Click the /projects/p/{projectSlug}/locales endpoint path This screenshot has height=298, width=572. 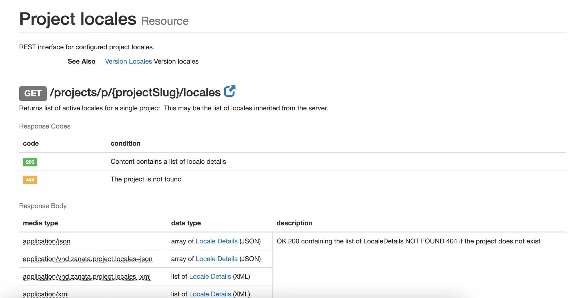tap(135, 93)
